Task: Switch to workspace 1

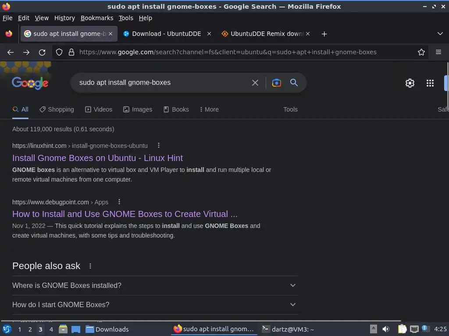Action: pyautogui.click(x=19, y=329)
